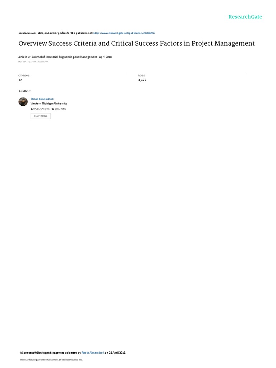The width and height of the screenshot is (276, 368).
Task: Click Western Michigan University affiliation
Action: pyautogui.click(x=49, y=103)
